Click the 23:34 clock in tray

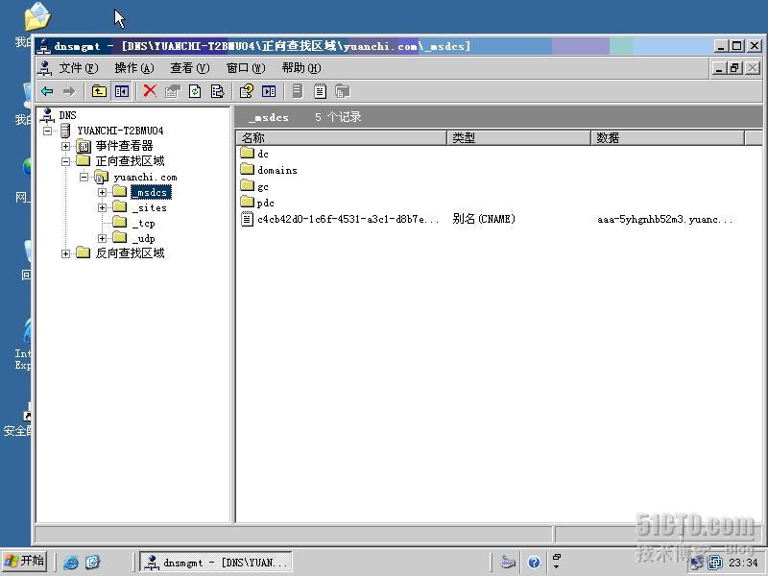tap(743, 563)
